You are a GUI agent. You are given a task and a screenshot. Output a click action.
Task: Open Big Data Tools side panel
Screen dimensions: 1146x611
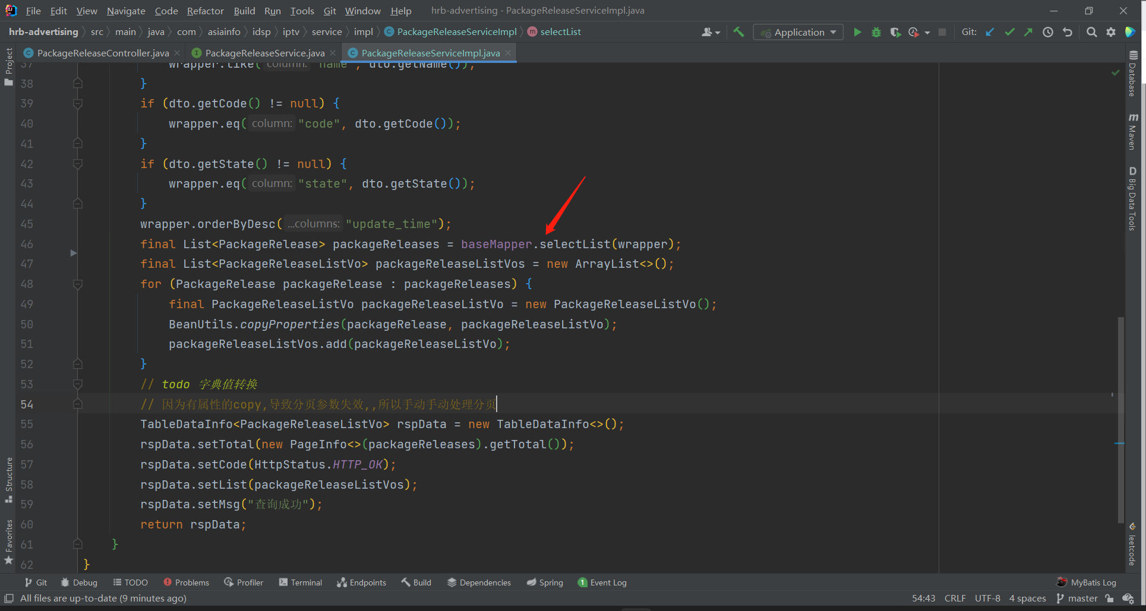1133,198
